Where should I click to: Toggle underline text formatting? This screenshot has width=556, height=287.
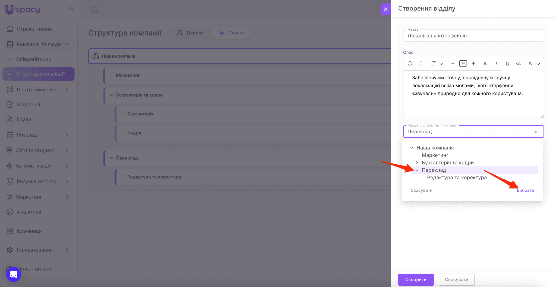[x=507, y=63]
